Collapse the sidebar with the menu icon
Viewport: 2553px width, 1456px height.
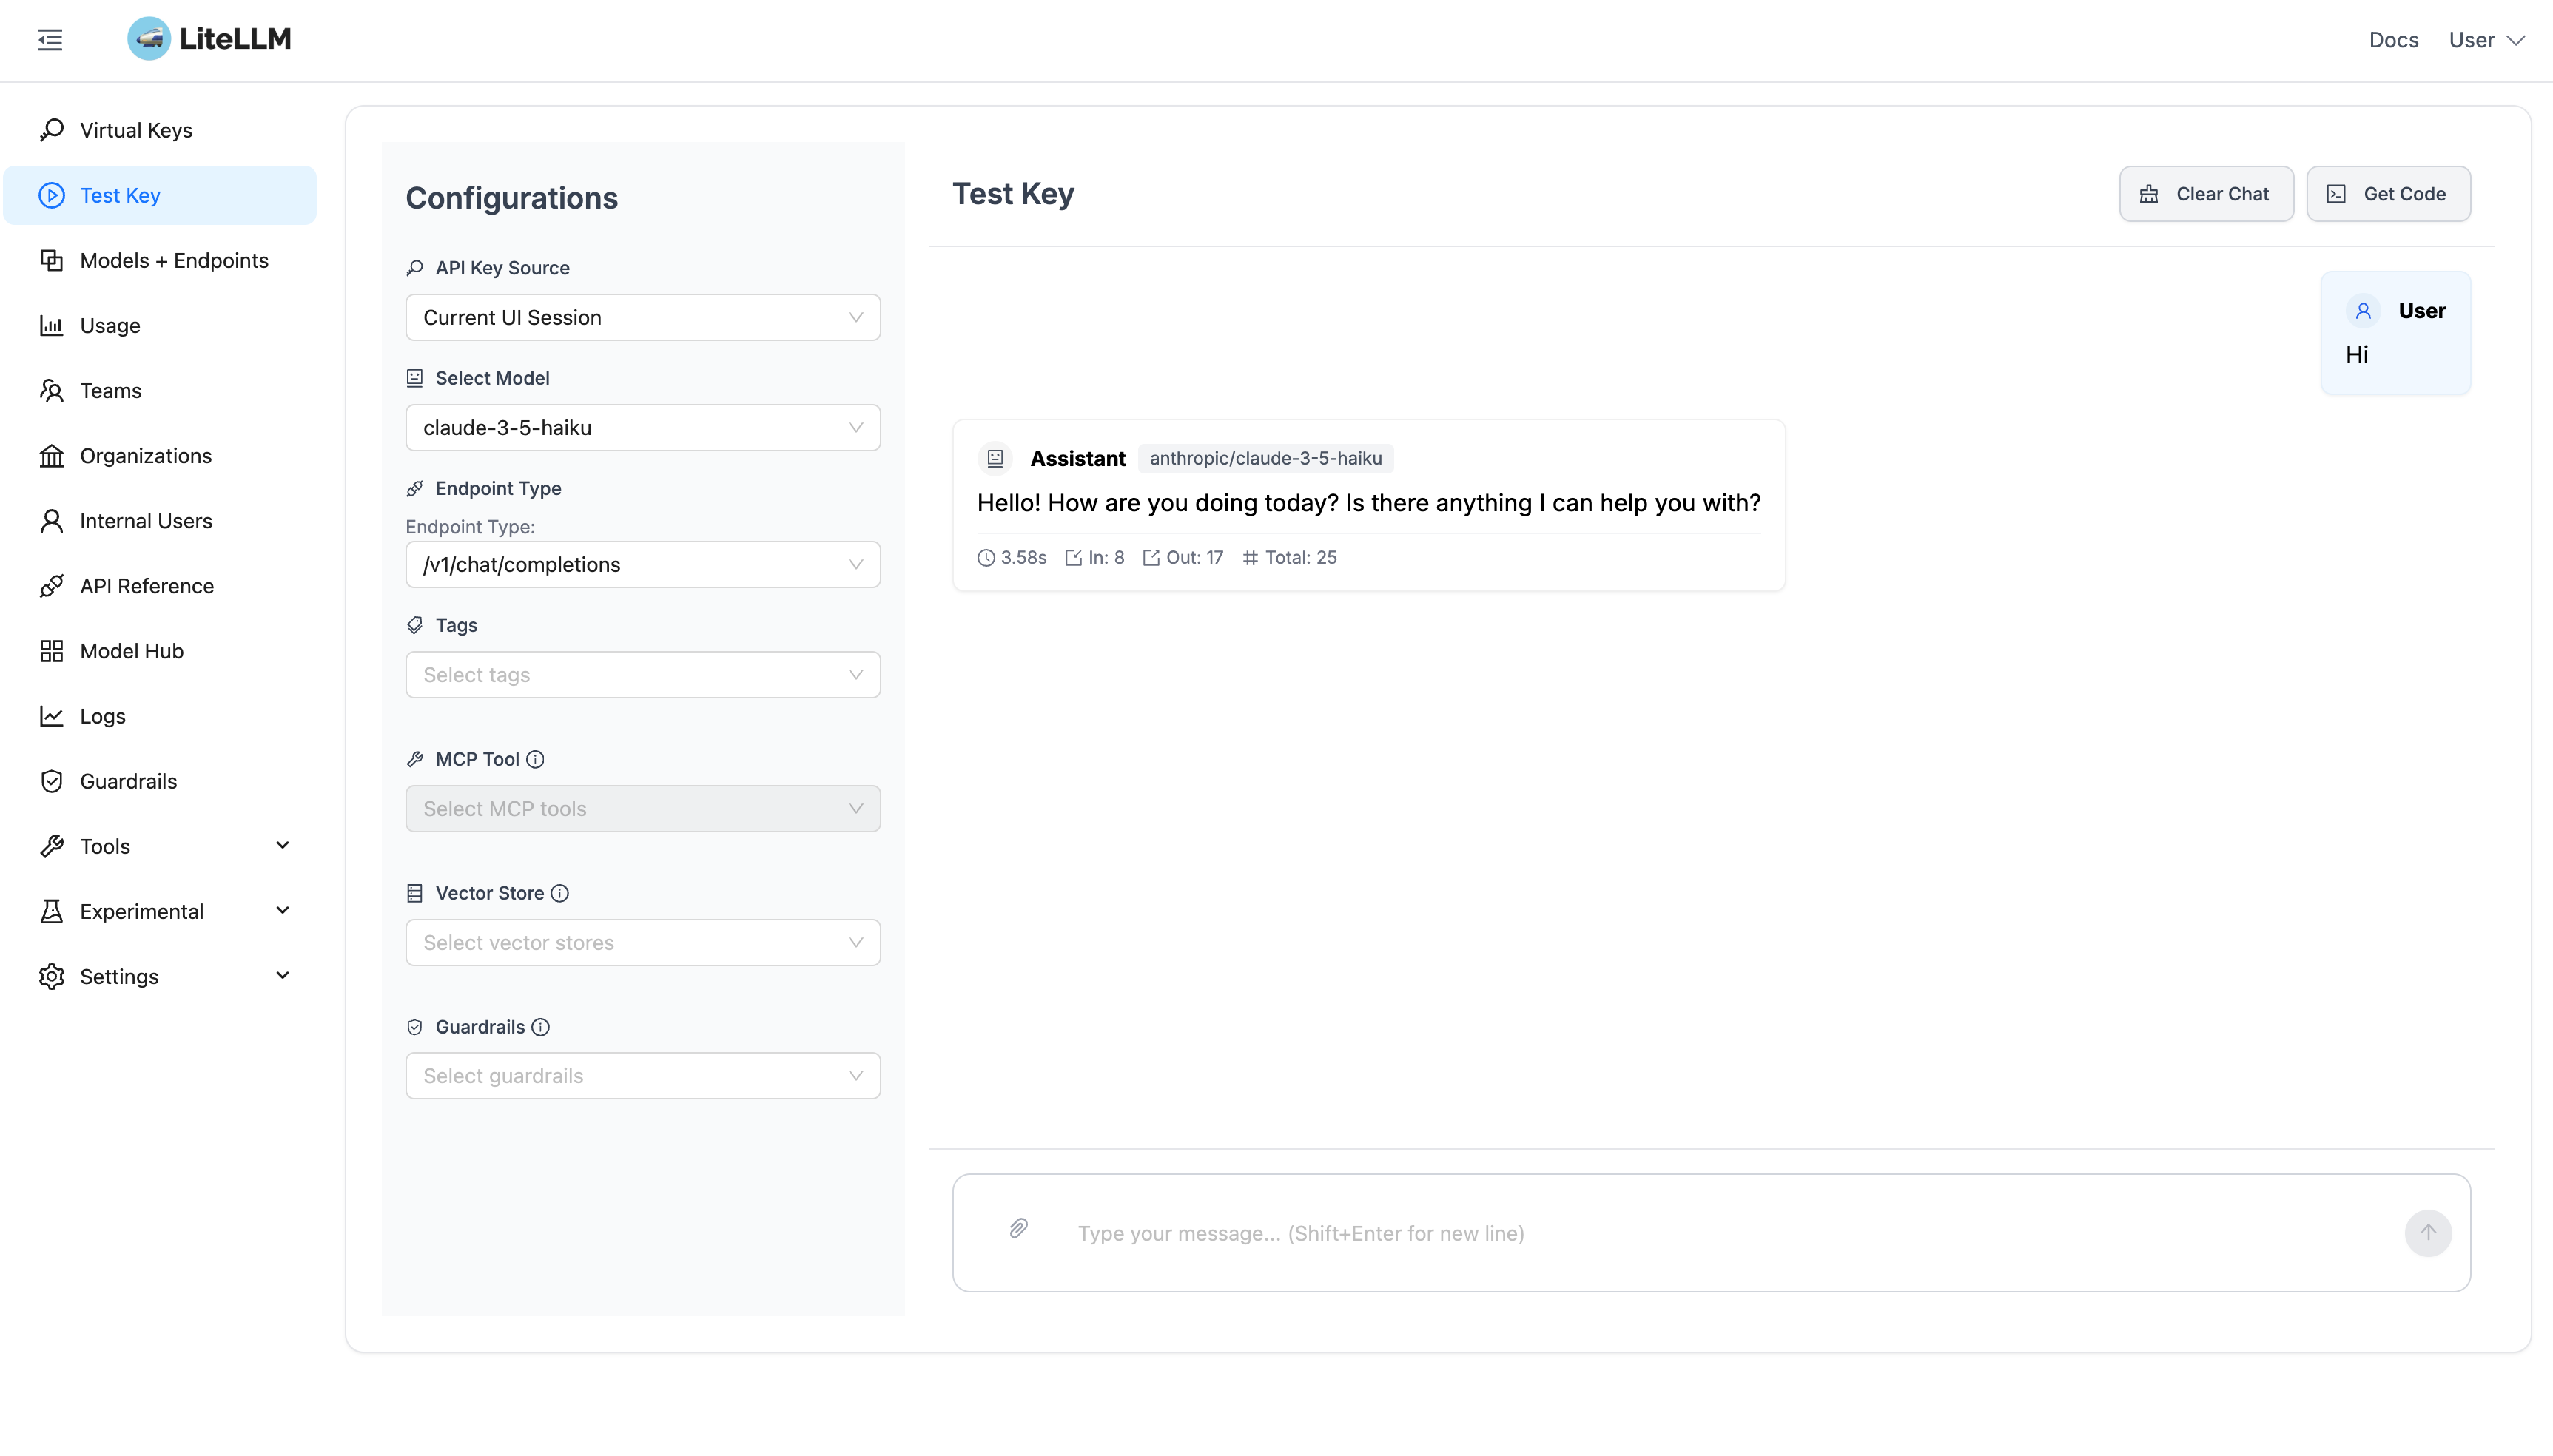click(50, 40)
